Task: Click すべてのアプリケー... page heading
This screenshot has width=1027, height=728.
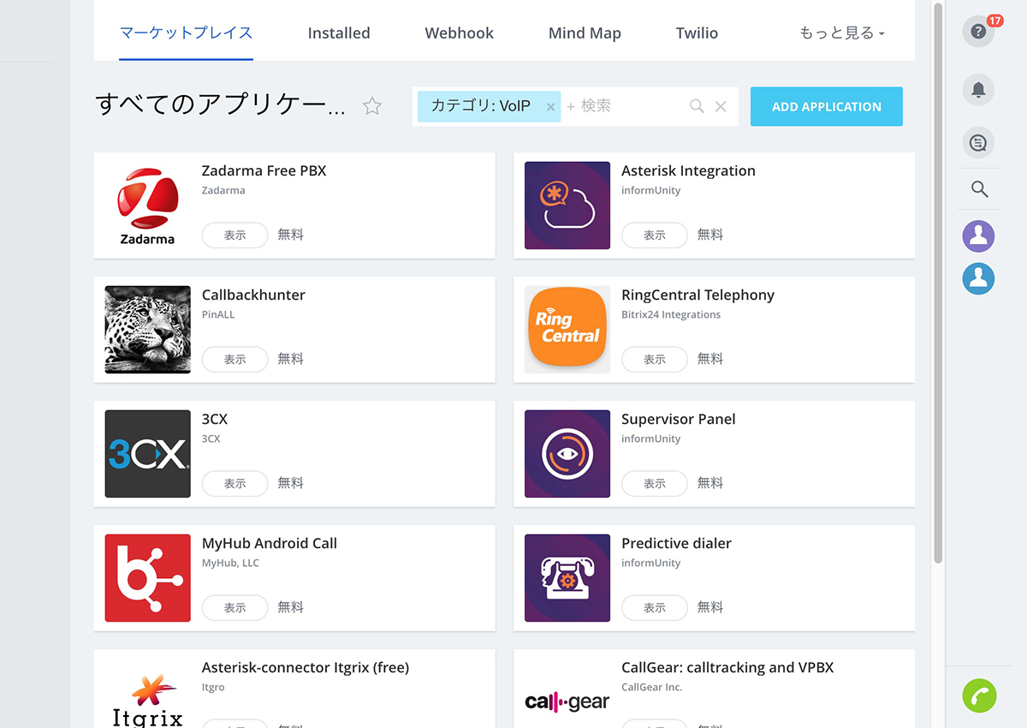Action: 221,106
